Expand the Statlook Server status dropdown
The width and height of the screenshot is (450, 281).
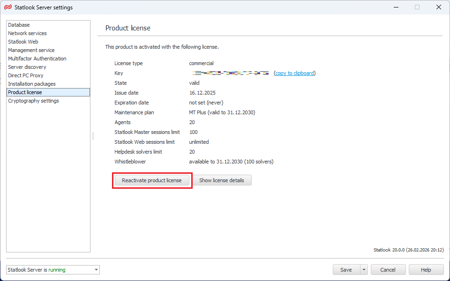[x=96, y=270]
